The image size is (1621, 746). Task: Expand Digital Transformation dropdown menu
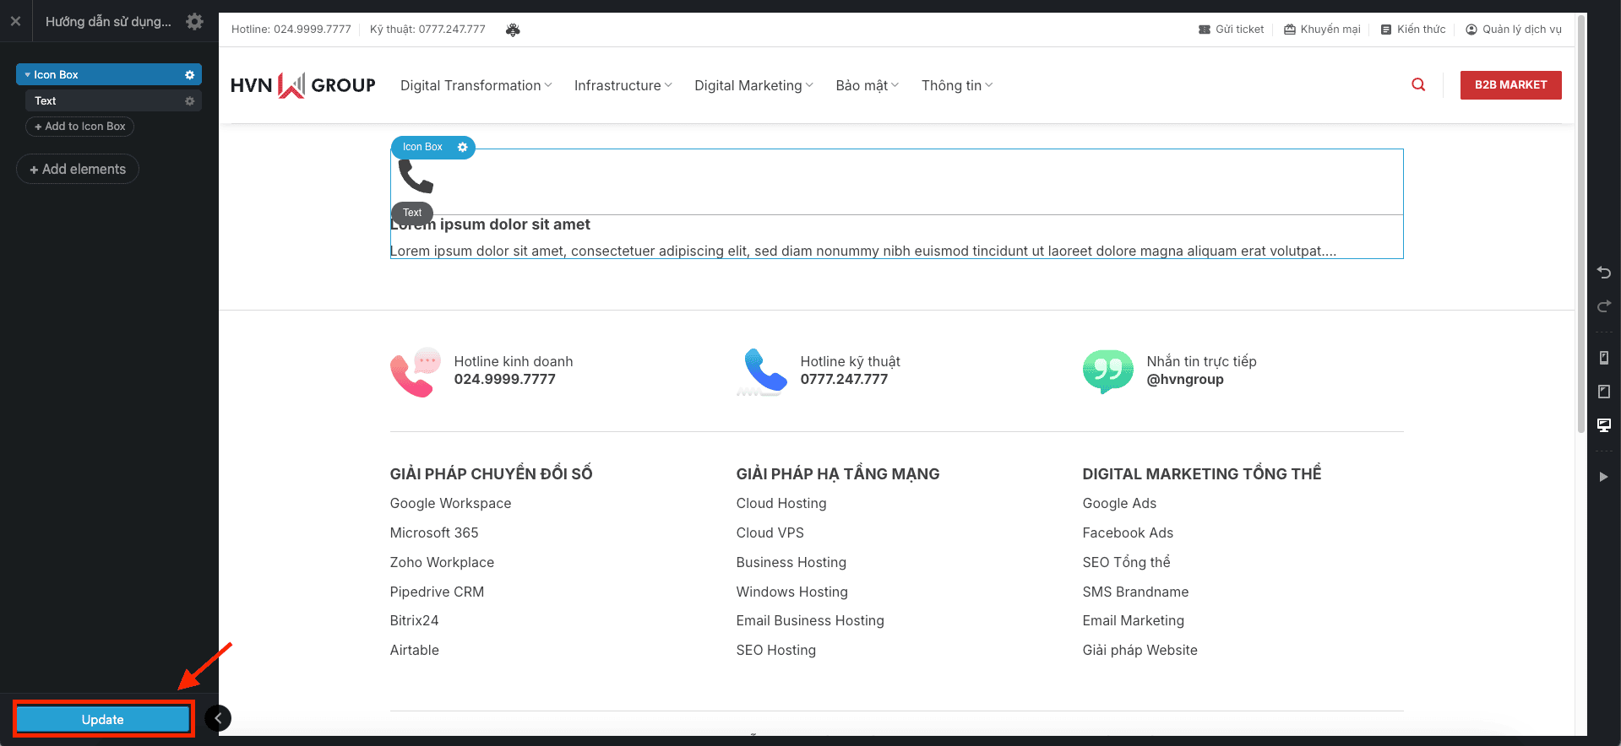coord(476,85)
